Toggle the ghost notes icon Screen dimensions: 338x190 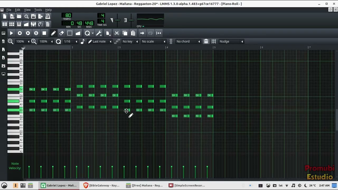click(x=206, y=41)
